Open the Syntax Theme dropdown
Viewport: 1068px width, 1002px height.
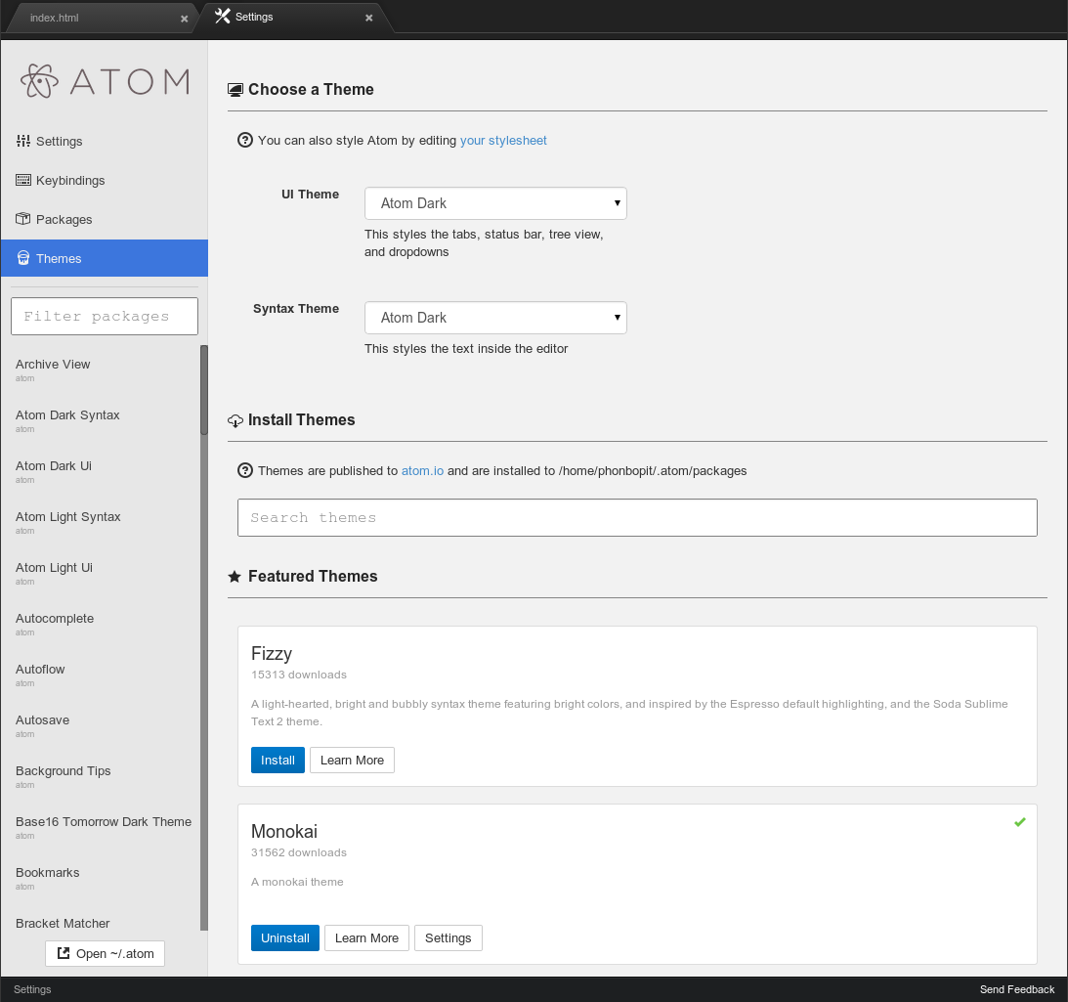pos(495,318)
